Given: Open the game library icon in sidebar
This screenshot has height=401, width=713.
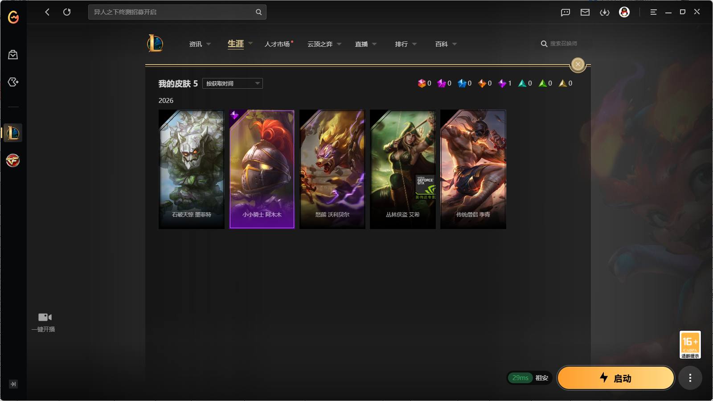Looking at the screenshot, I should coord(13,82).
